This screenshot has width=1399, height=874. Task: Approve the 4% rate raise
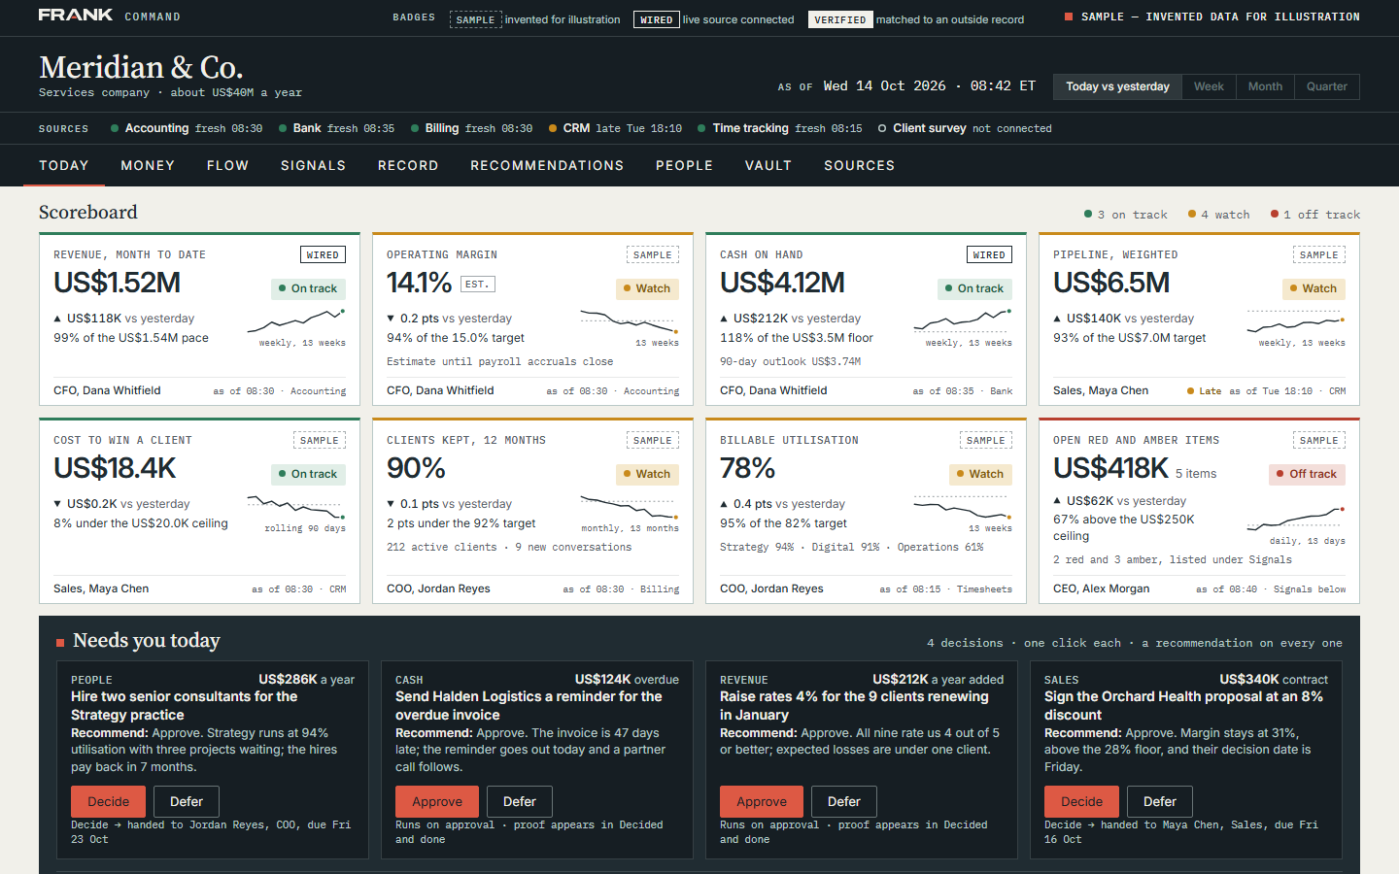(x=762, y=801)
